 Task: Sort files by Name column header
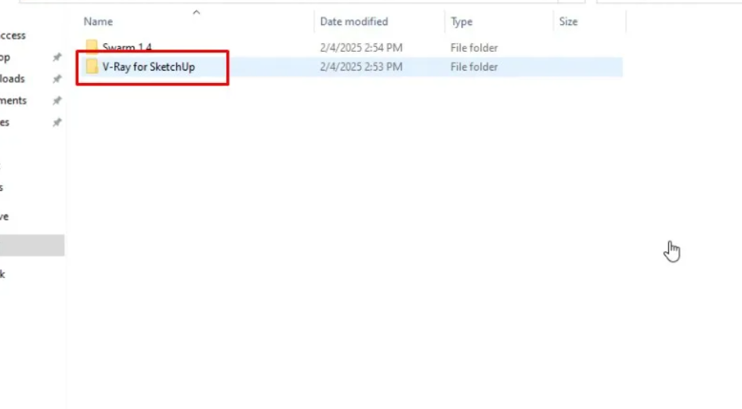pos(99,22)
